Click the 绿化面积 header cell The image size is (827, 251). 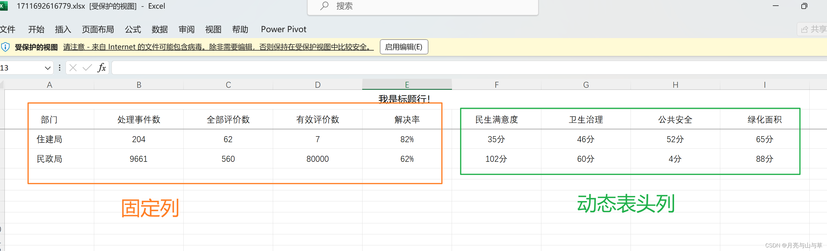[765, 120]
